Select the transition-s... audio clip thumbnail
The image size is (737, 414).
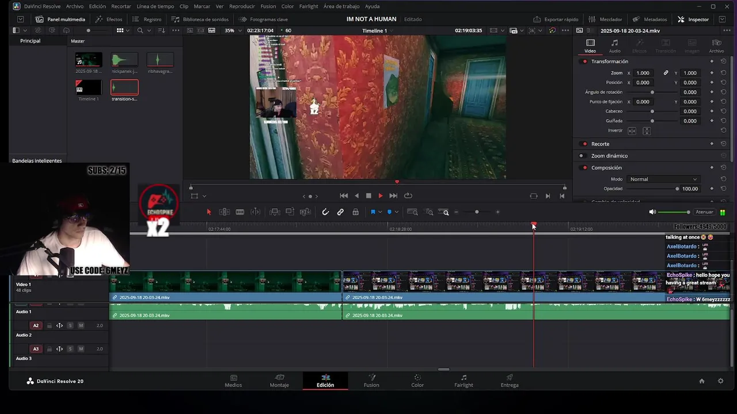[x=124, y=87]
